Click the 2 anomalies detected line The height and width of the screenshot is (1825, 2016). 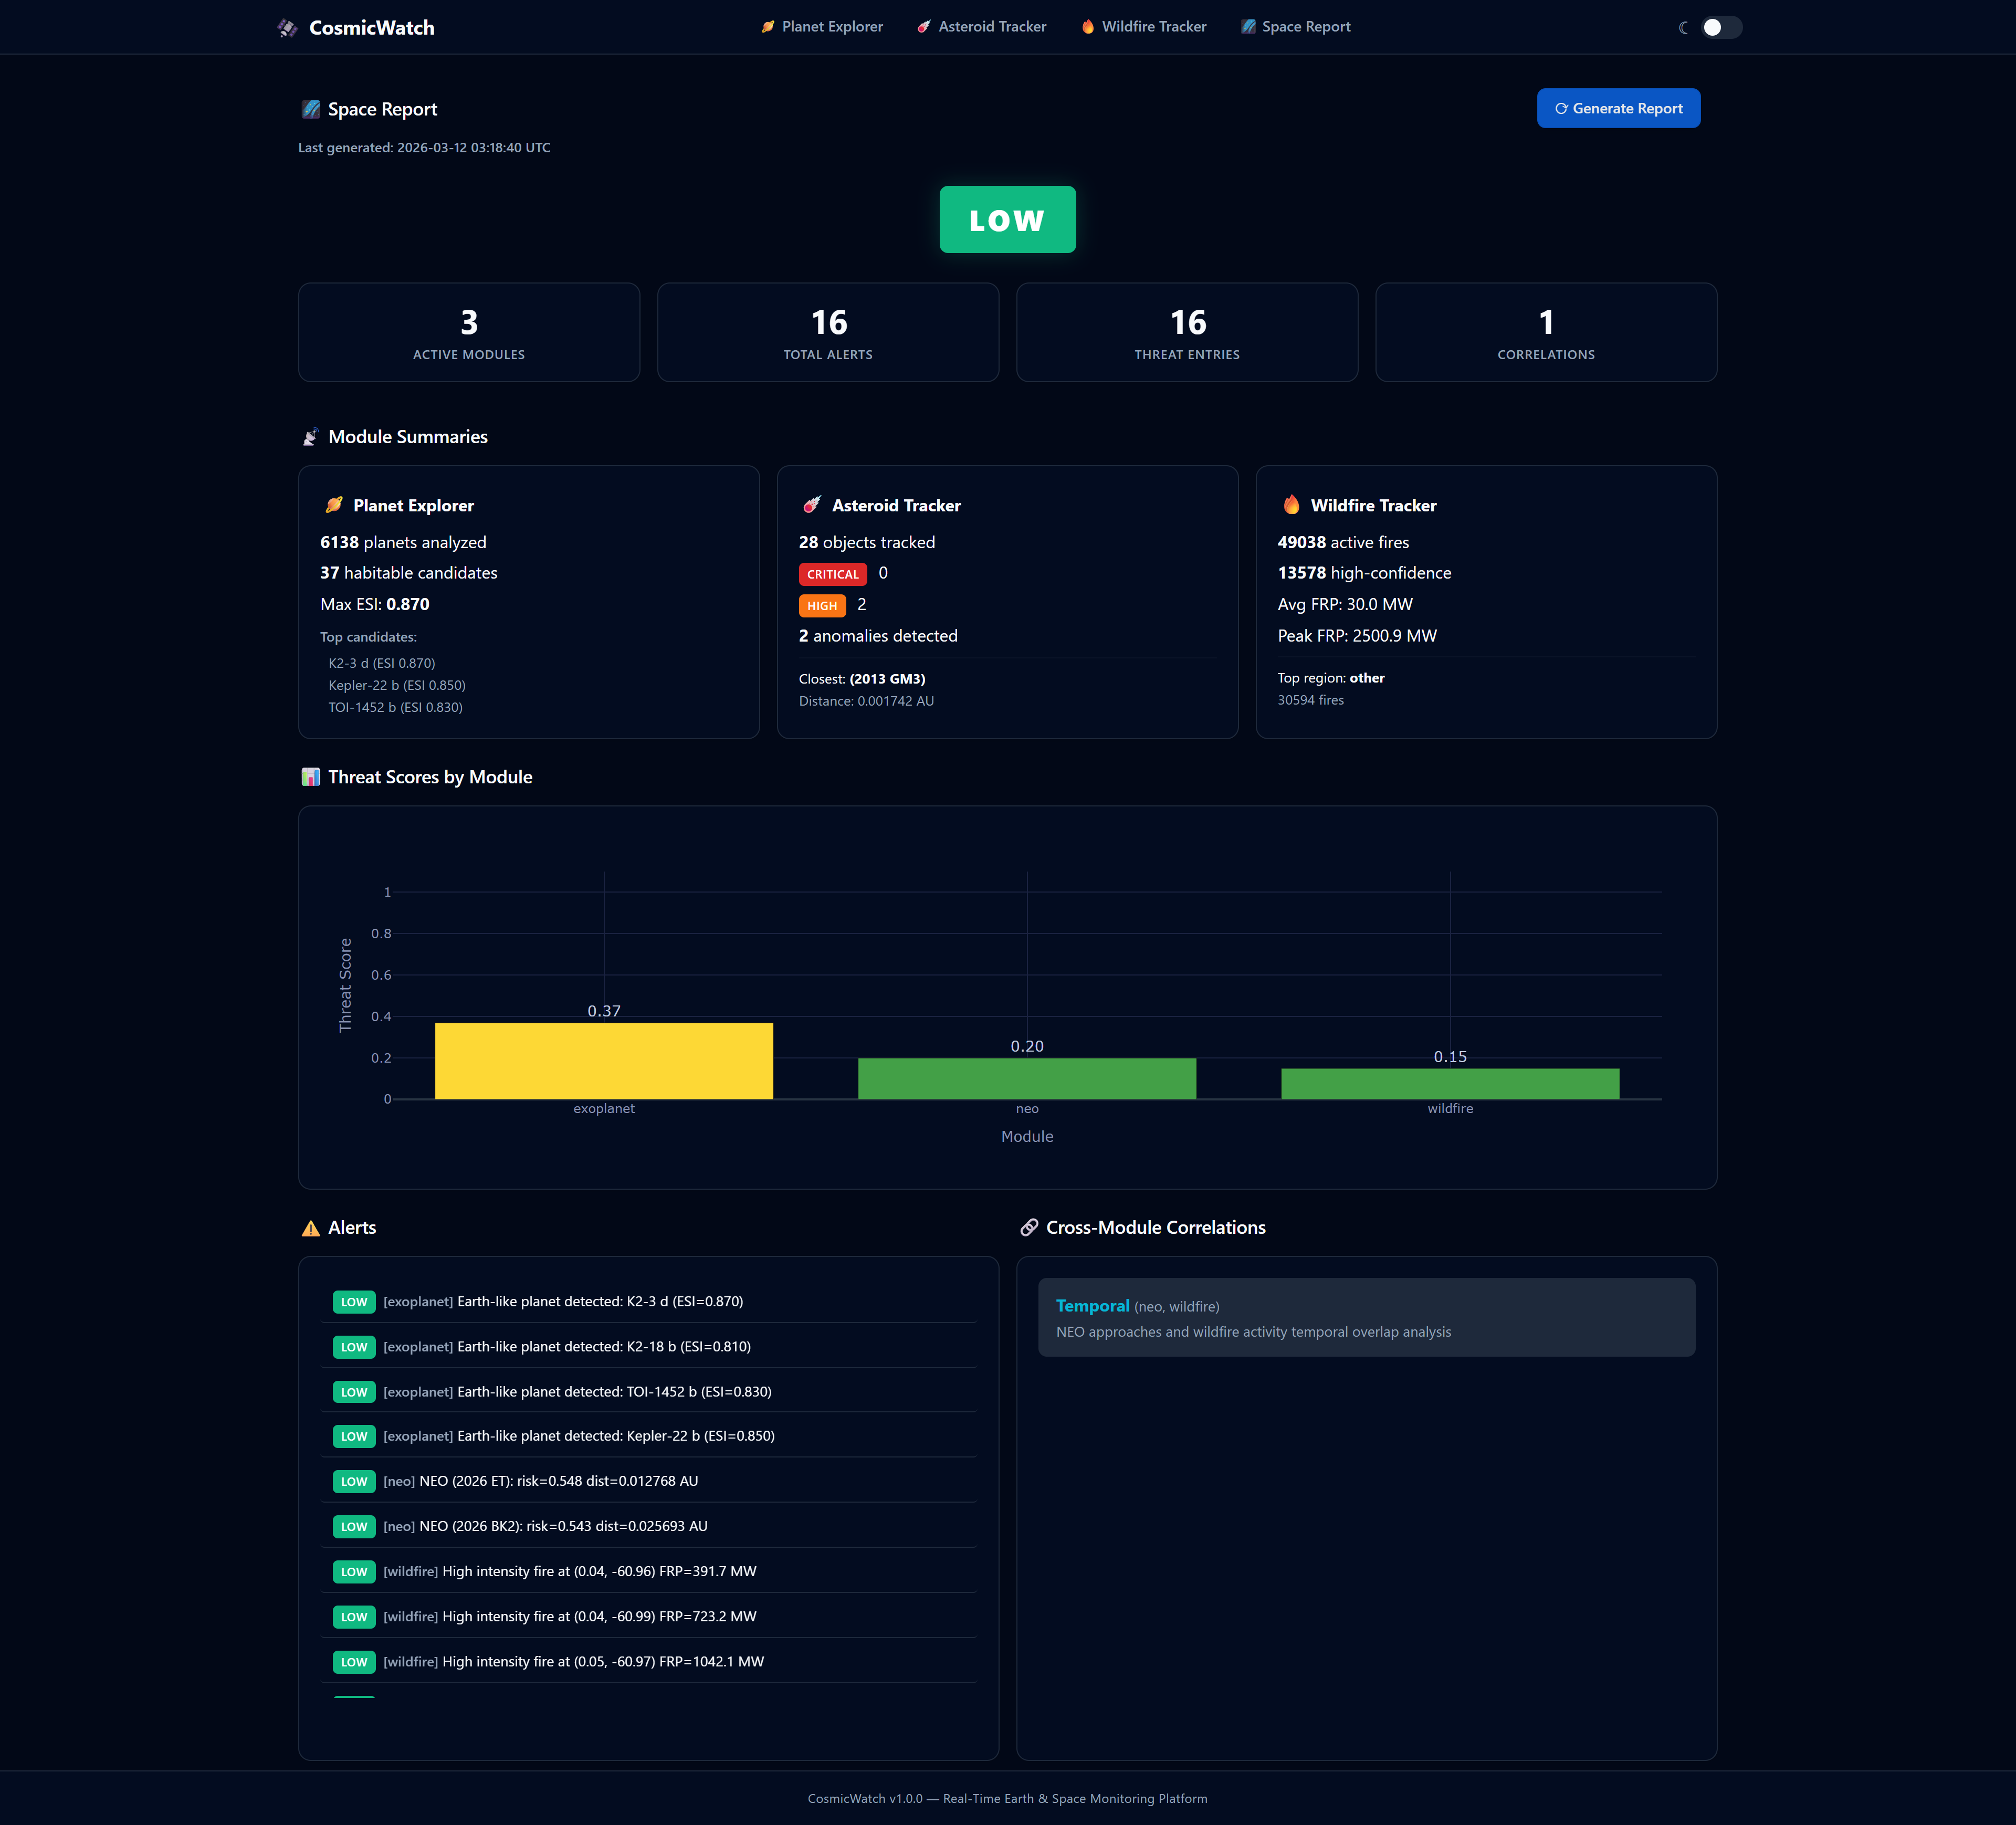tap(878, 636)
